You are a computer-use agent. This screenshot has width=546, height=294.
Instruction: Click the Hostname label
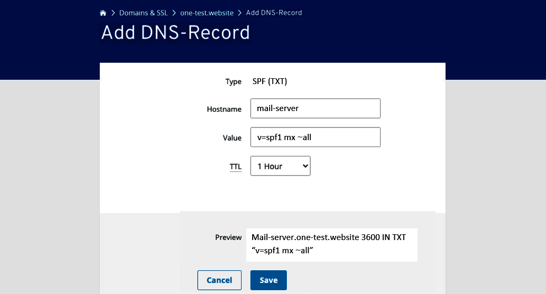[x=224, y=109]
